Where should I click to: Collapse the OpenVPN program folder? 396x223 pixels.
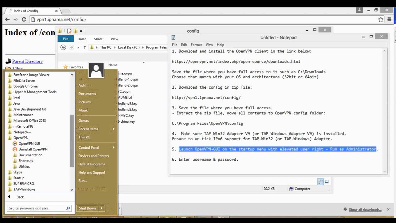coord(21,138)
